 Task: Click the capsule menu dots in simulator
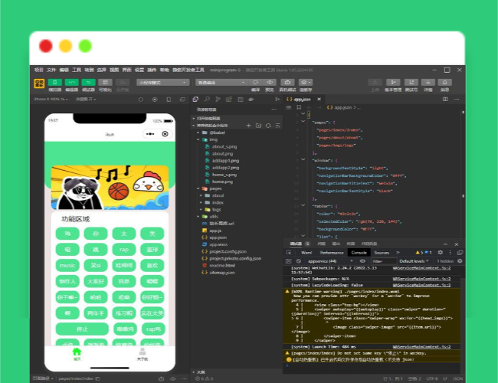pos(149,134)
